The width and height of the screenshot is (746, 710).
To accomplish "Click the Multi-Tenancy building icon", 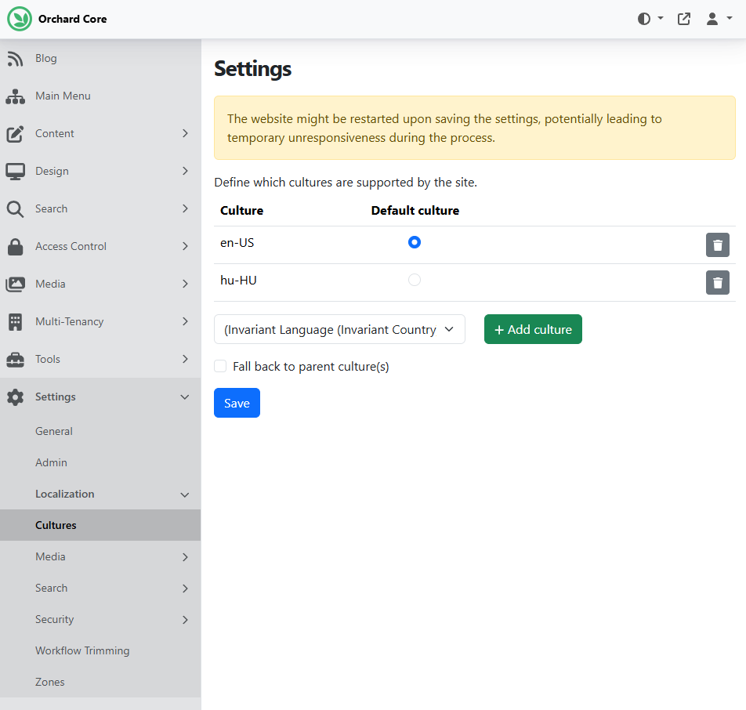I will pos(15,321).
